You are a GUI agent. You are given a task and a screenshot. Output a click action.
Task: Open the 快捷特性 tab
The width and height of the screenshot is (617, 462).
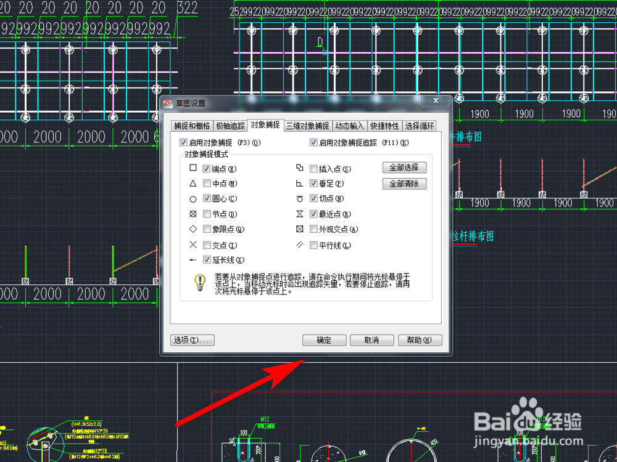[385, 126]
